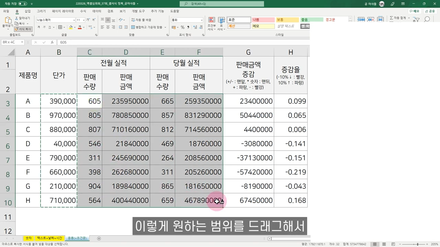This screenshot has width=440, height=247.
Task: Select the 숫자 sheet tab
Action: [x=29, y=238]
